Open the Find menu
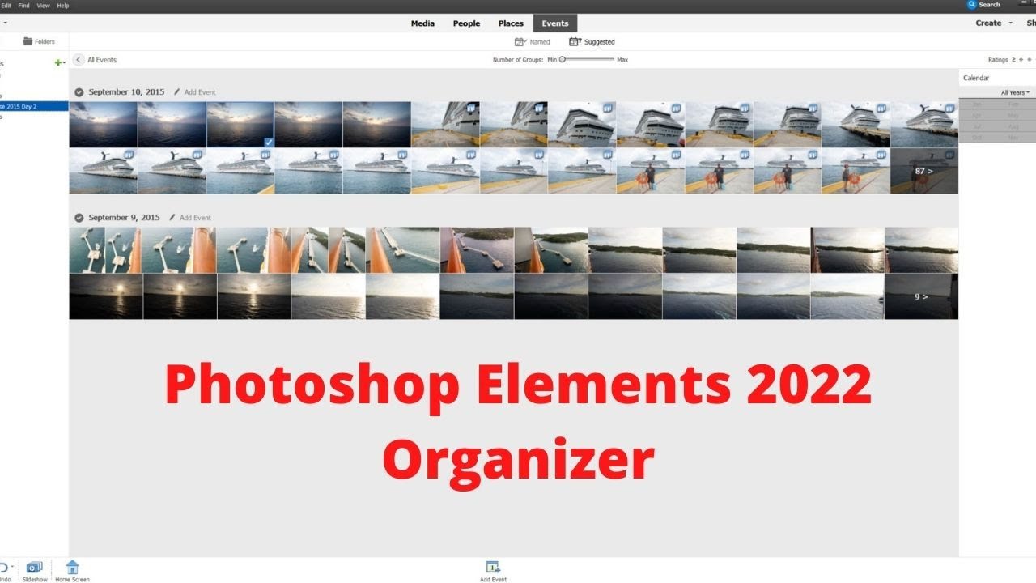Screen dimensions: 1036x583 coord(24,5)
